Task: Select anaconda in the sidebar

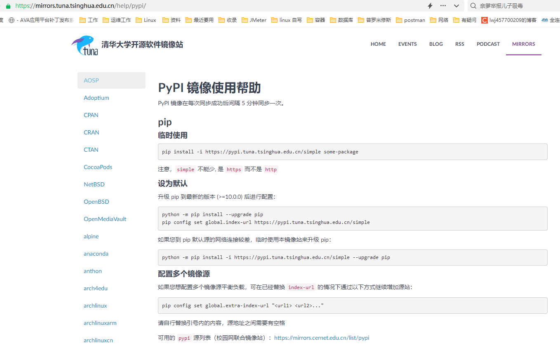Action: [96, 254]
